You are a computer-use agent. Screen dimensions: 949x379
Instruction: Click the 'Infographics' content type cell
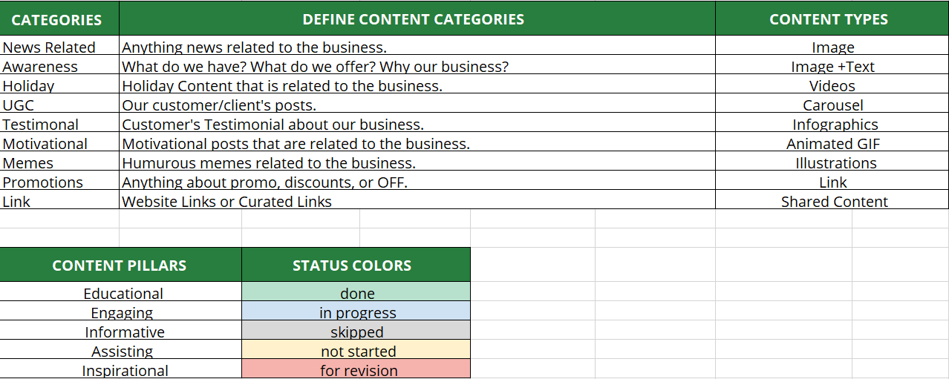tap(832, 124)
